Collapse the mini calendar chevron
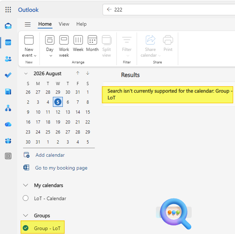The height and width of the screenshot is (234, 235). click(26, 74)
